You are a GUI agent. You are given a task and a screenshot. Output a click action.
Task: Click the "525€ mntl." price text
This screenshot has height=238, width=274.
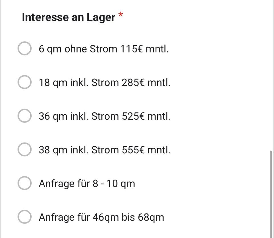coord(146,116)
